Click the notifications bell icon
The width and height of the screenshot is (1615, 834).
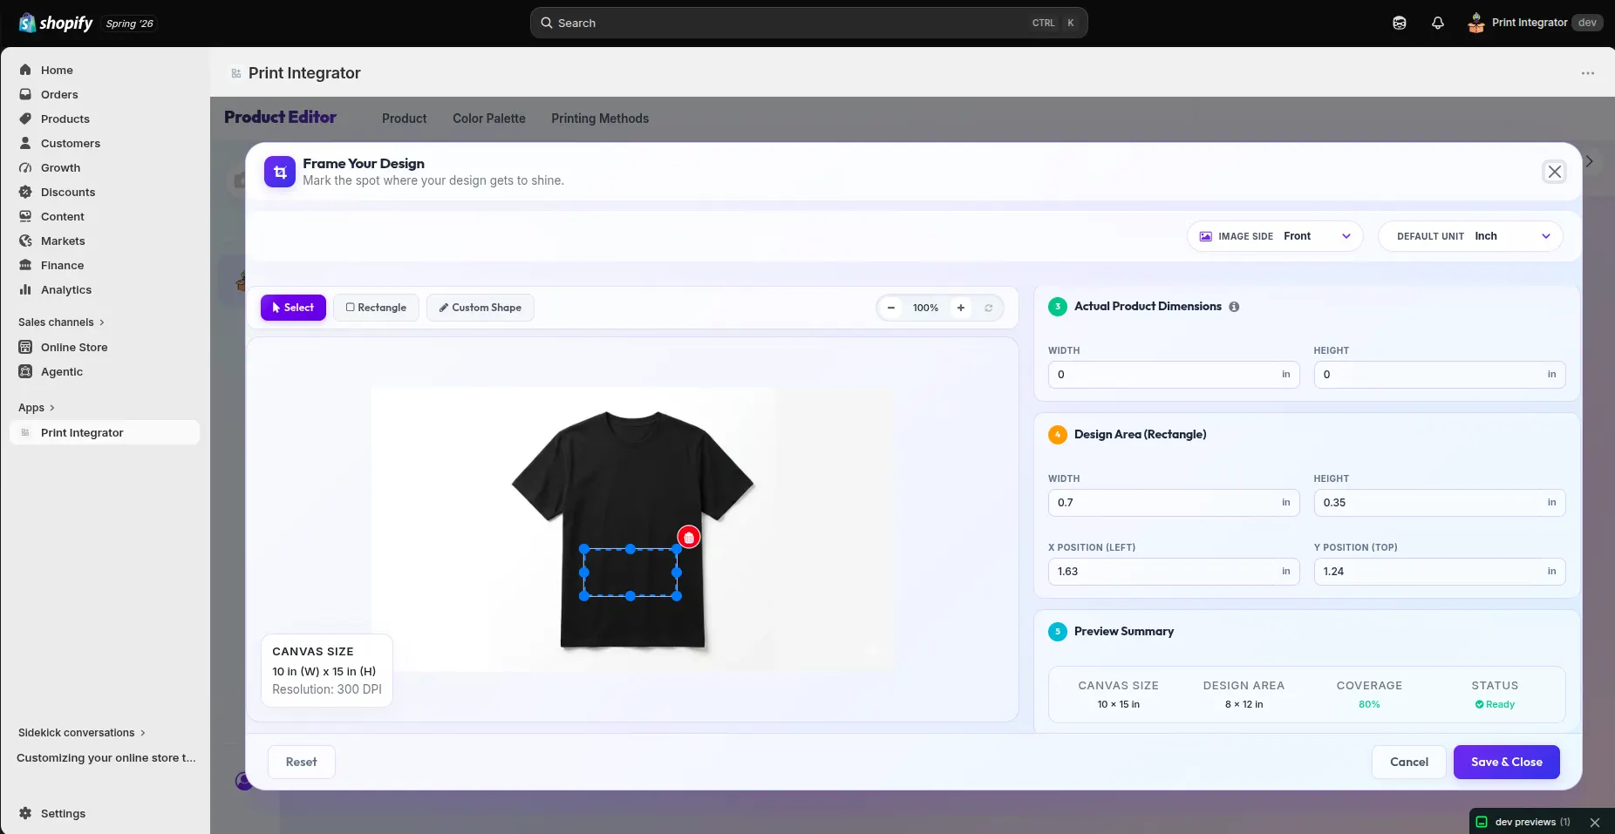[x=1438, y=24]
